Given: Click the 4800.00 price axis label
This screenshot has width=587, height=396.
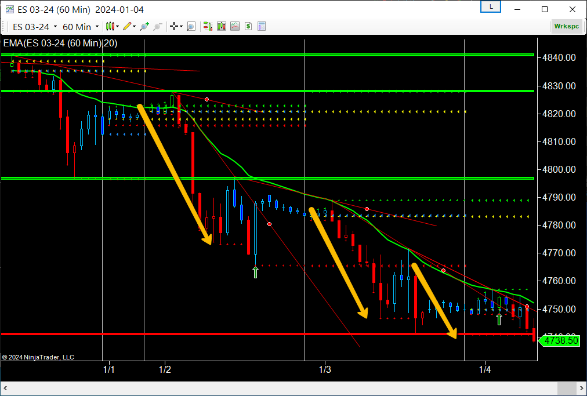Looking at the screenshot, I should (559, 169).
